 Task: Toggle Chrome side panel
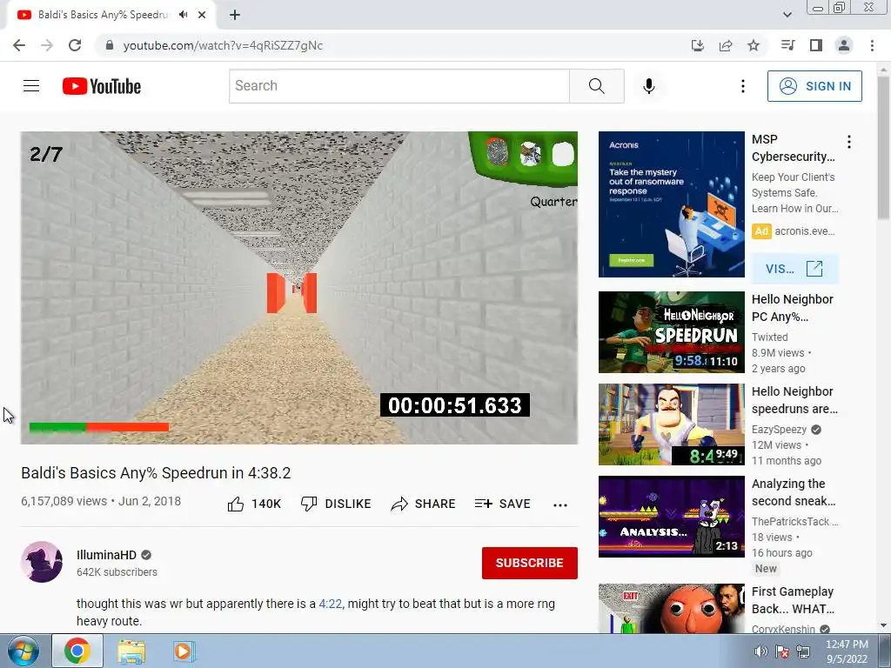click(816, 45)
